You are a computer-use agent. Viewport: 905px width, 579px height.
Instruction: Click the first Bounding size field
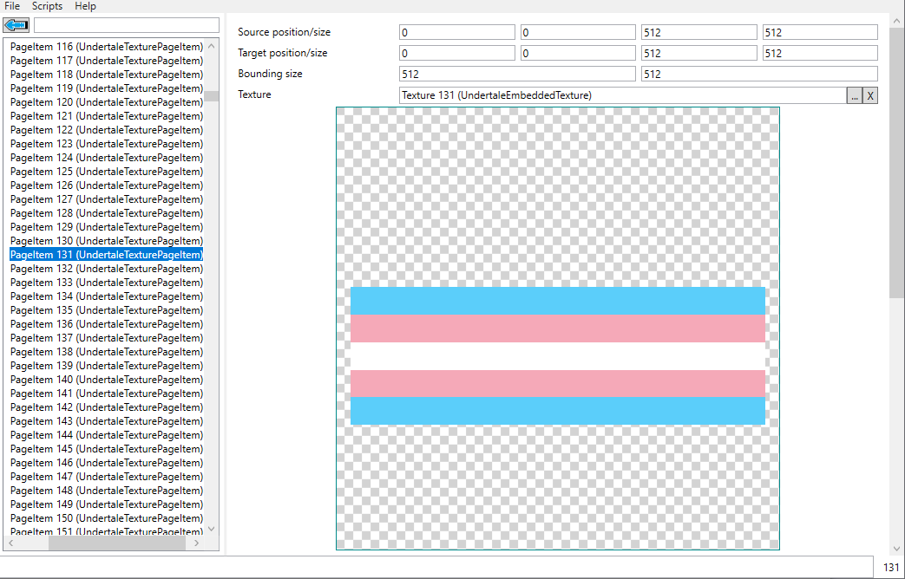click(x=517, y=74)
